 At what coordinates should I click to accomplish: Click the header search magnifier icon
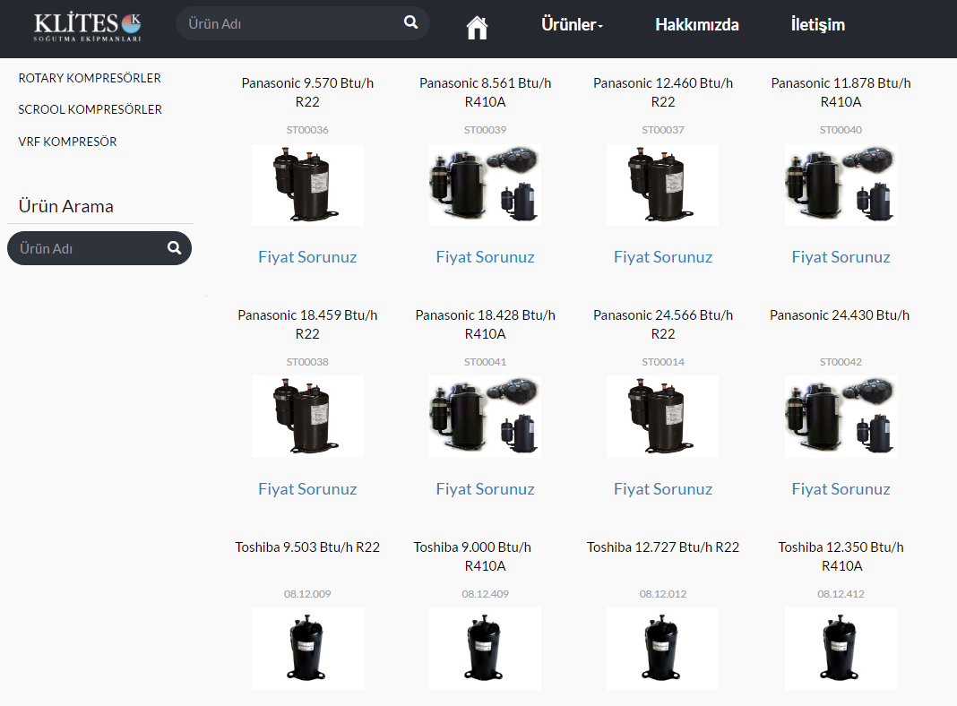tap(410, 22)
